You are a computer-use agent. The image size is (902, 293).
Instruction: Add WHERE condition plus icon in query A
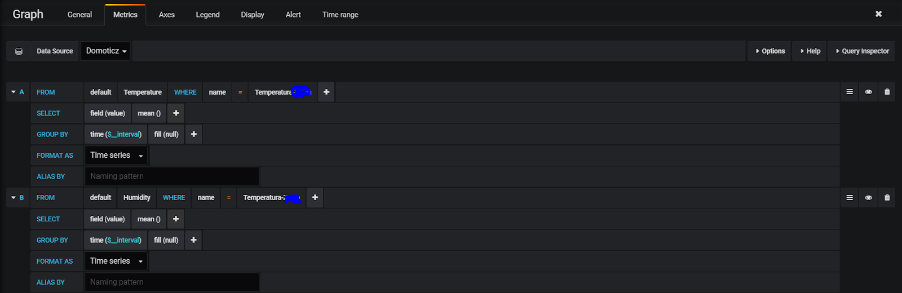point(326,92)
